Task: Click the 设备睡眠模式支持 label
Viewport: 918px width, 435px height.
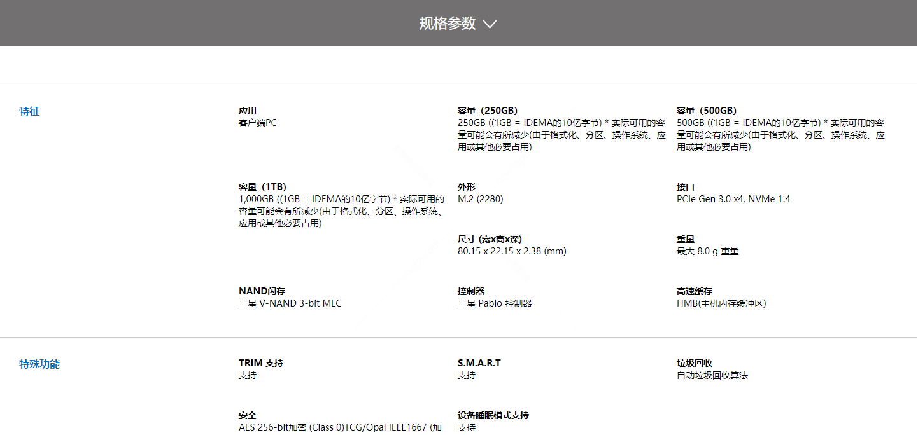Action: tap(493, 415)
